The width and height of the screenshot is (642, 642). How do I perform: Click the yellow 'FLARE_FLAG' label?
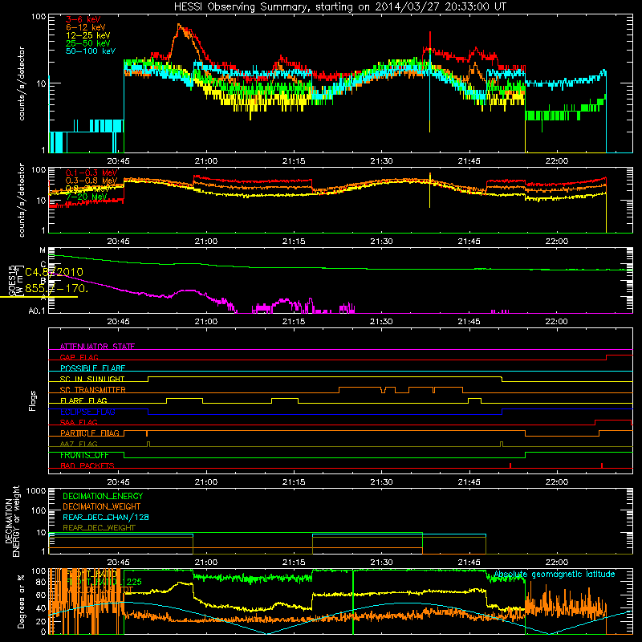(83, 400)
